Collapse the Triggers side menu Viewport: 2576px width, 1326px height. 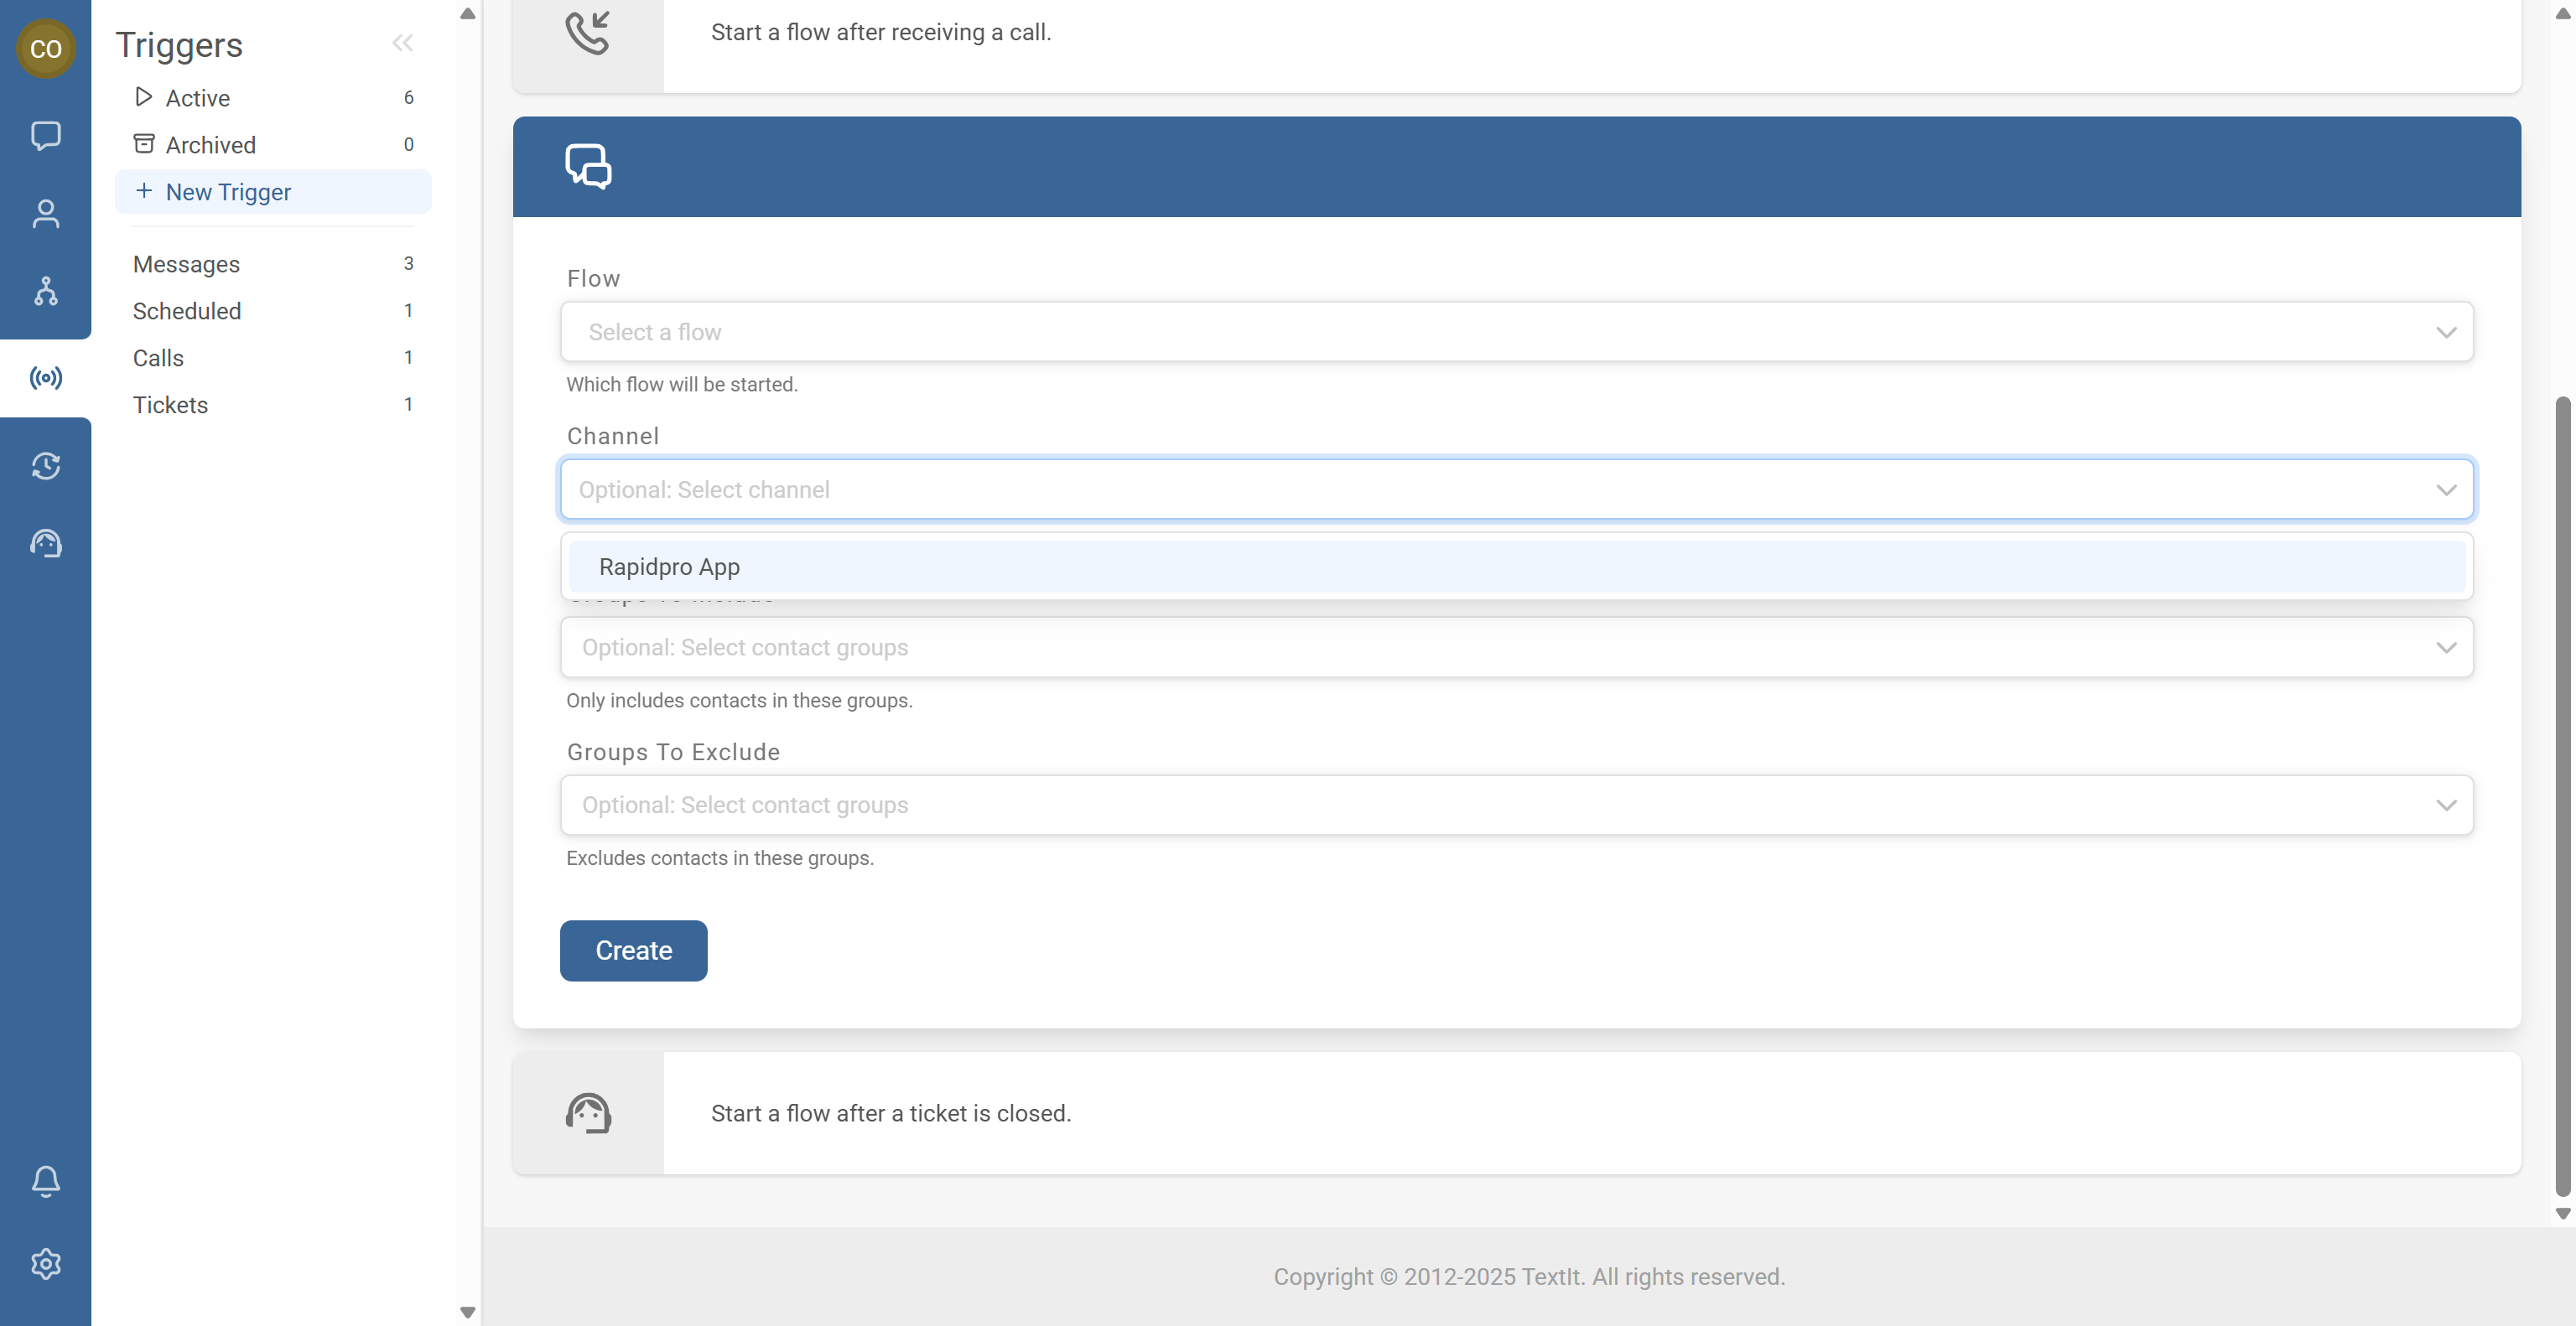[x=402, y=43]
